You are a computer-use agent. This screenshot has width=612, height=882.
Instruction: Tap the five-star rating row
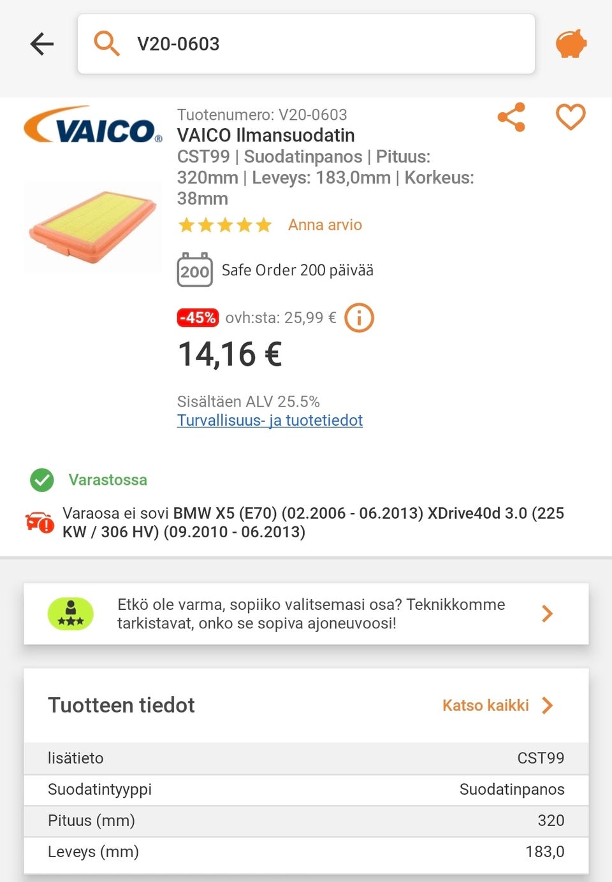pos(225,225)
